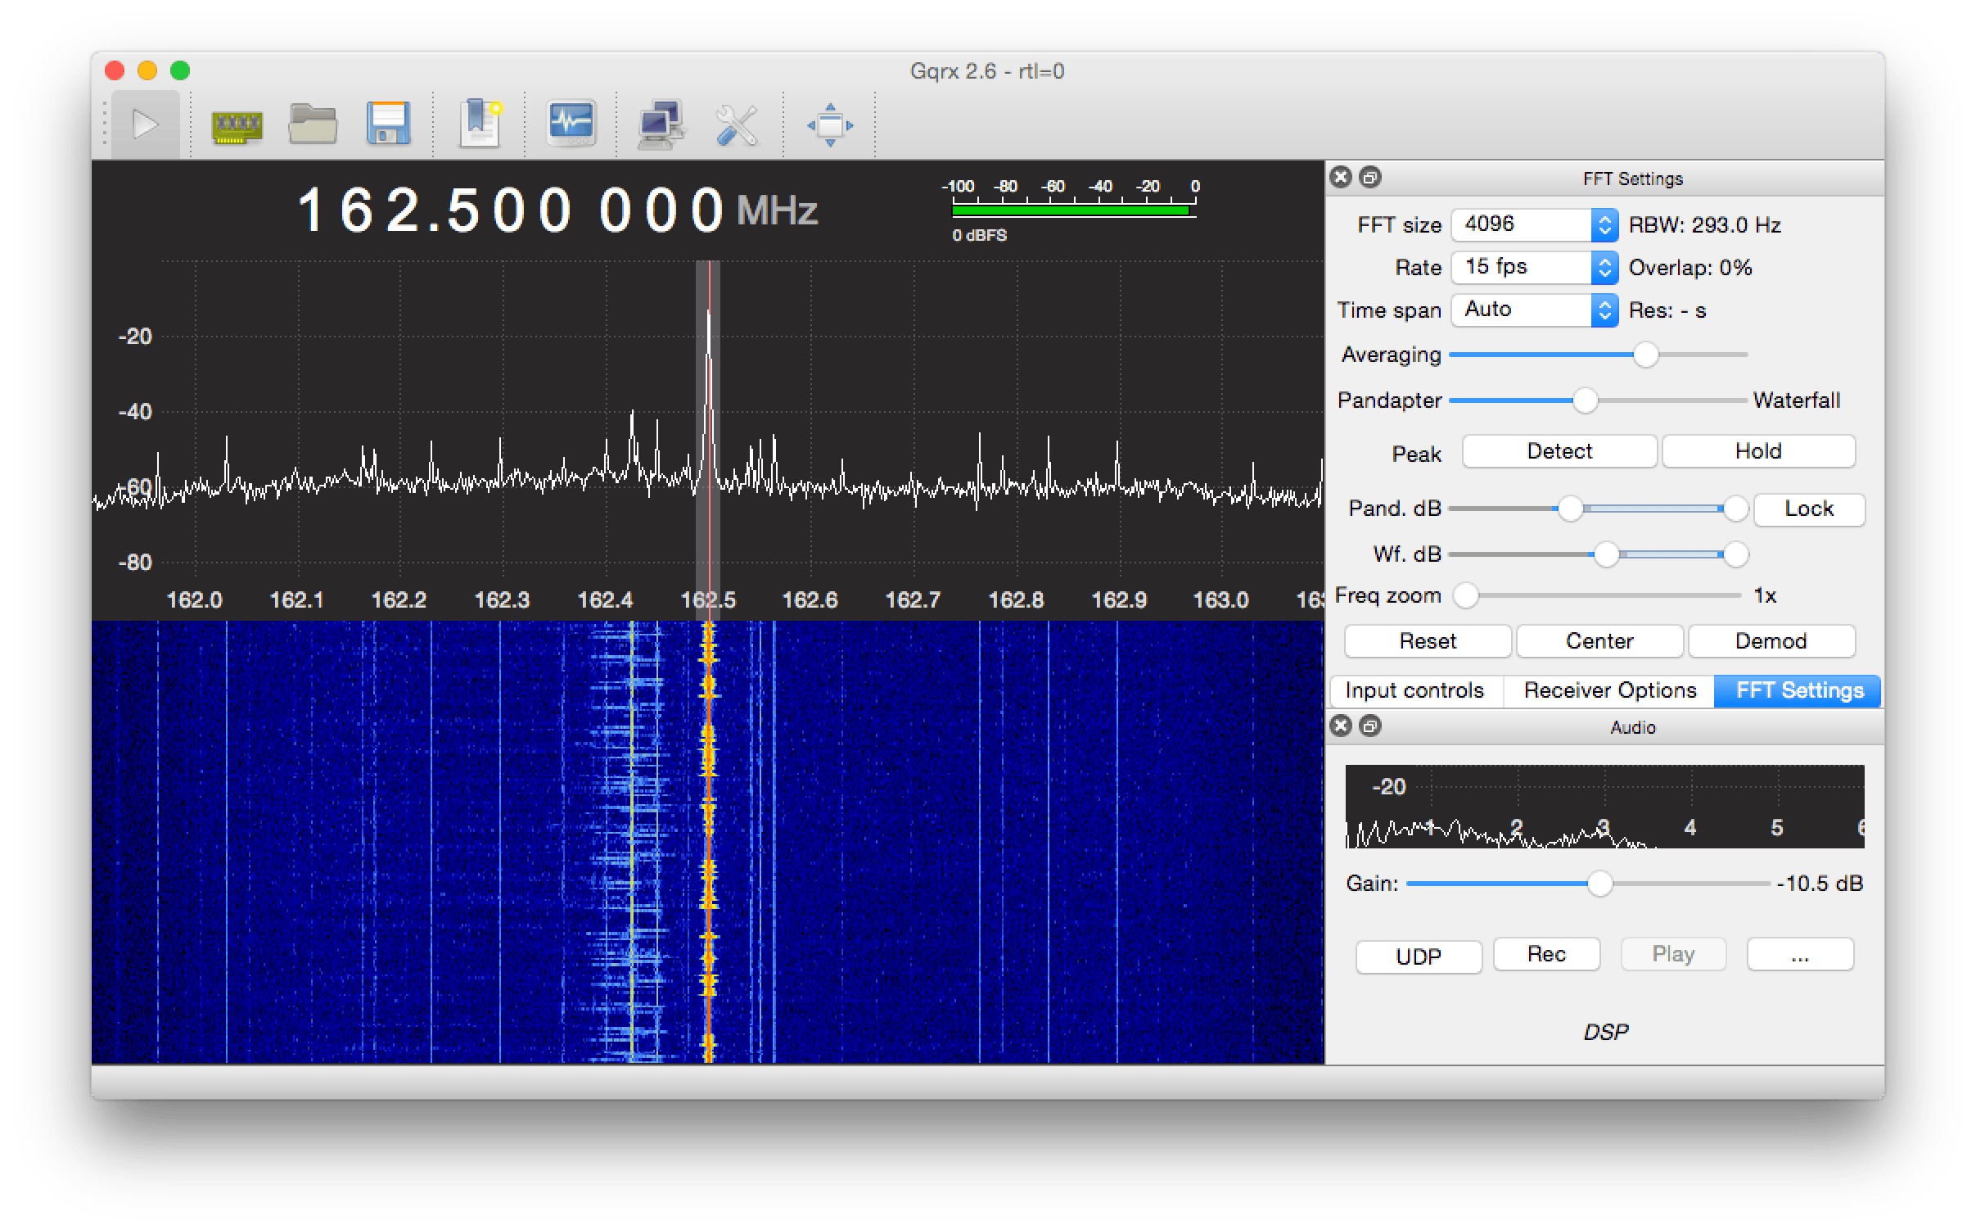Switch to the Receiver Options tab
This screenshot has width=1976, height=1230.
[1609, 690]
